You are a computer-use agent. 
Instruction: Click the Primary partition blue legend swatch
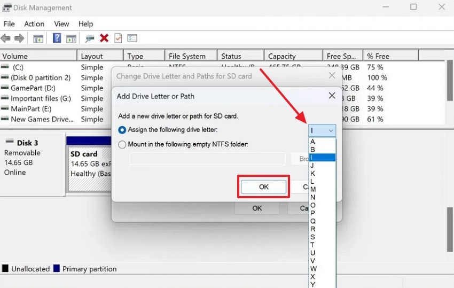57,268
